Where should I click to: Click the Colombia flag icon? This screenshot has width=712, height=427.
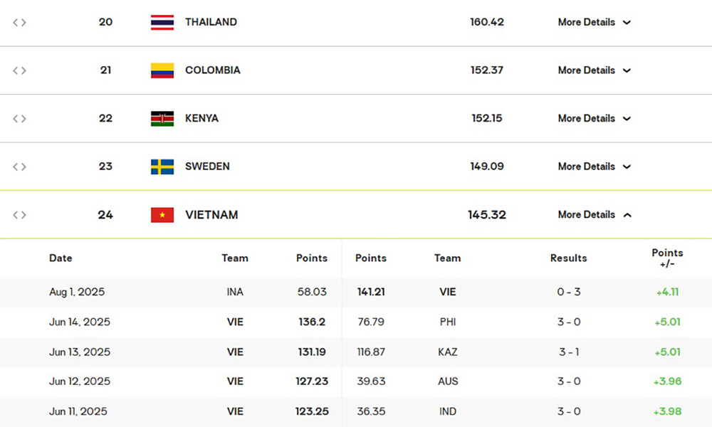pyautogui.click(x=162, y=70)
